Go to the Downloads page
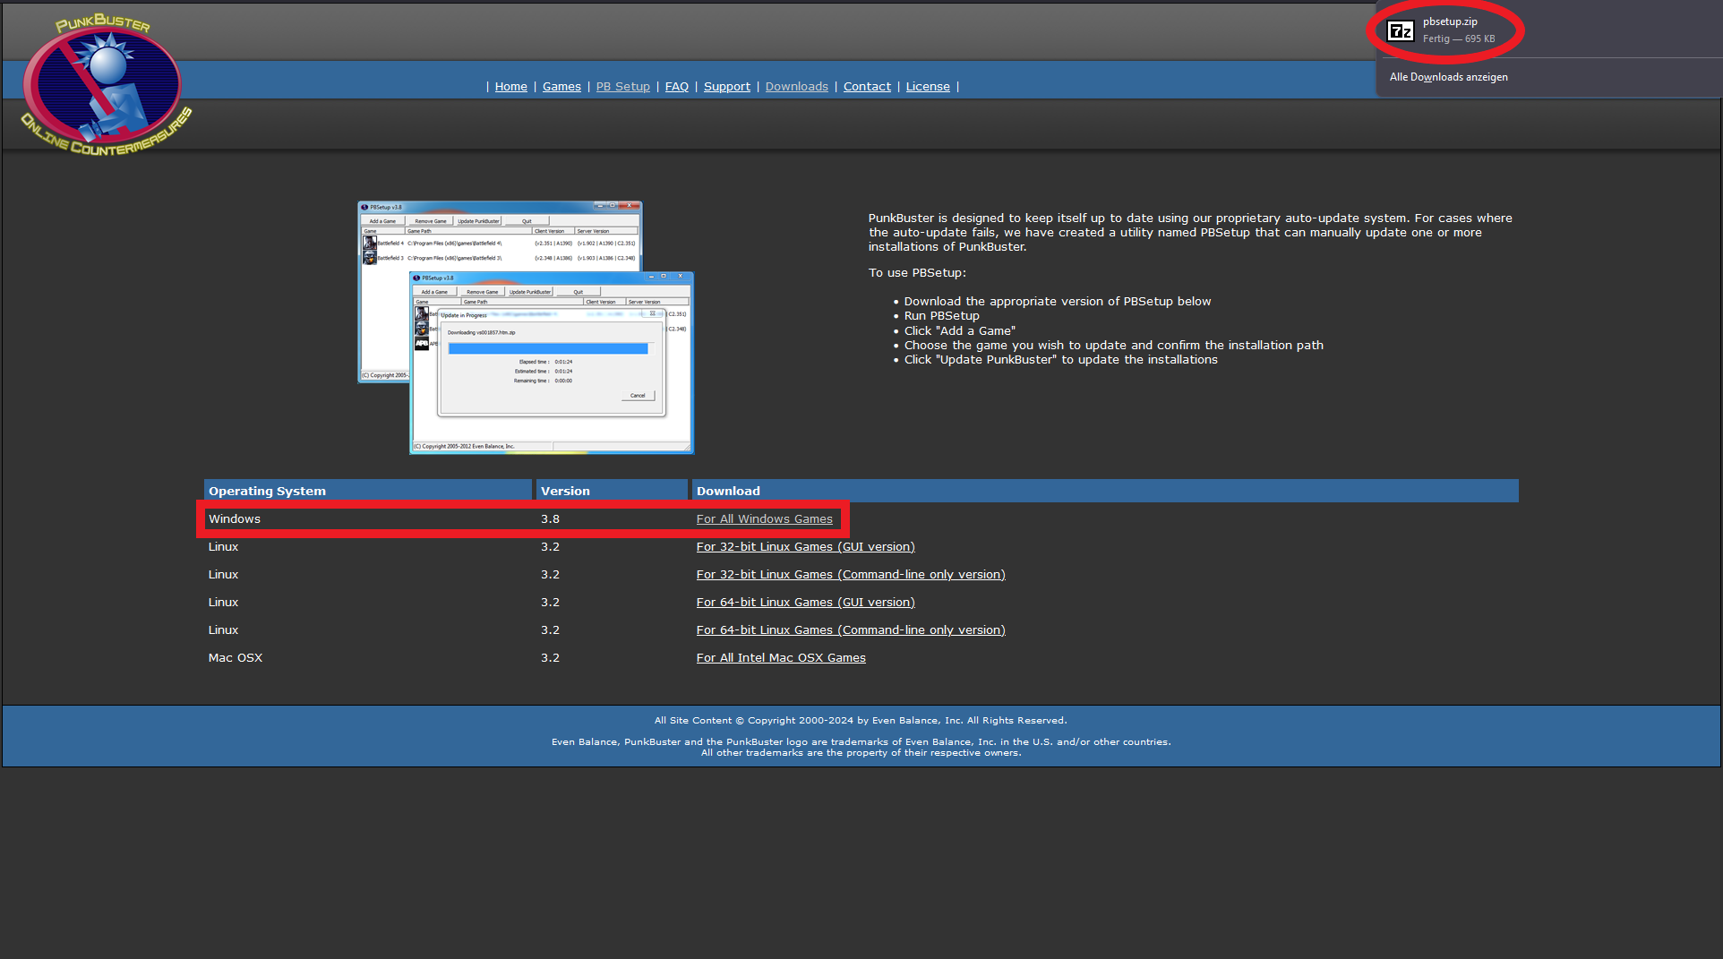Viewport: 1723px width, 959px height. [x=797, y=87]
